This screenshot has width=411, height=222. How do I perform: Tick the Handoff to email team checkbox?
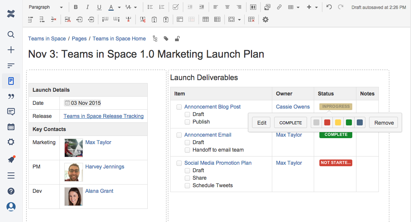[187, 150]
